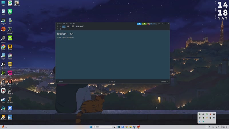Go forward with the Steam forward arrow
229x129 pixels.
[x=60, y=26]
